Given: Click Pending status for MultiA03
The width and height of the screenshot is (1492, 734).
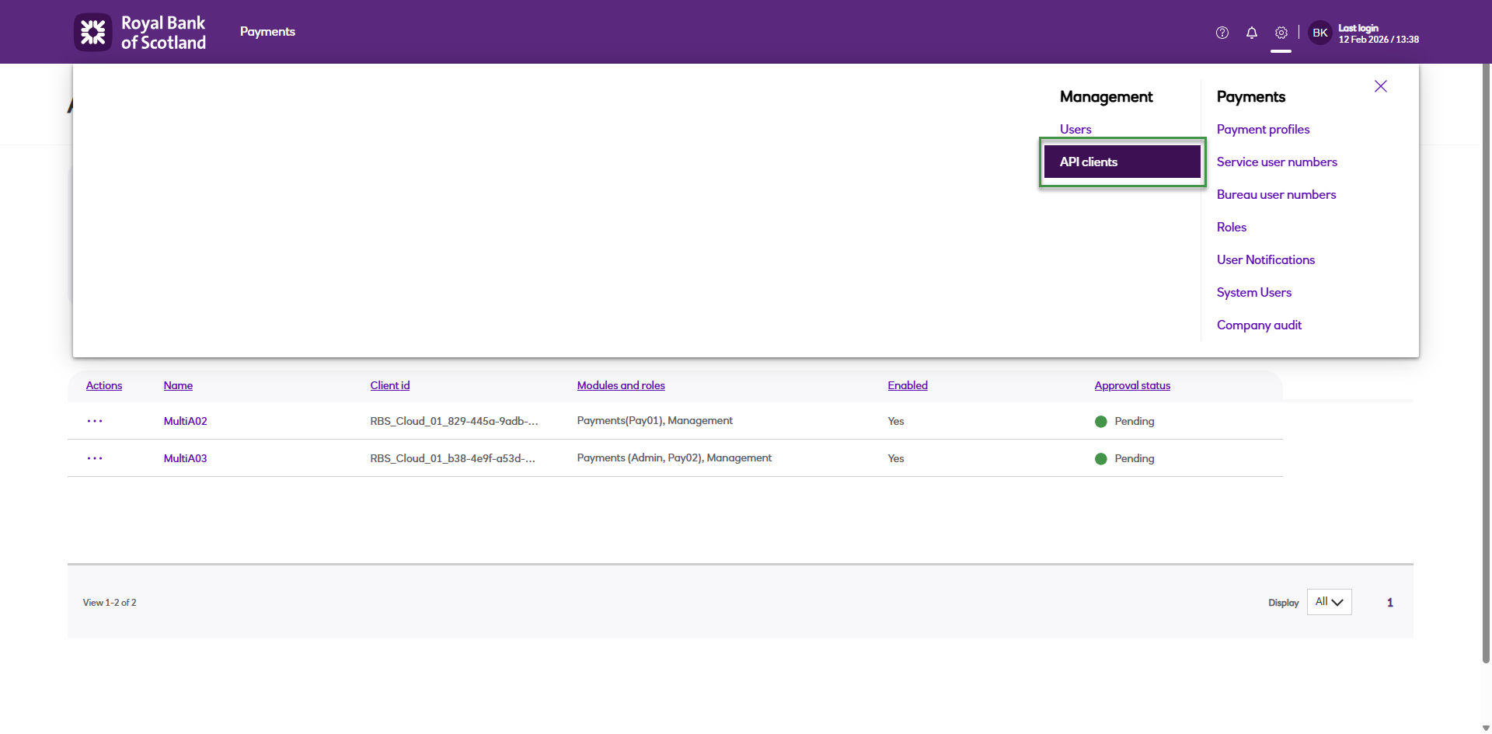Looking at the screenshot, I should point(1124,458).
